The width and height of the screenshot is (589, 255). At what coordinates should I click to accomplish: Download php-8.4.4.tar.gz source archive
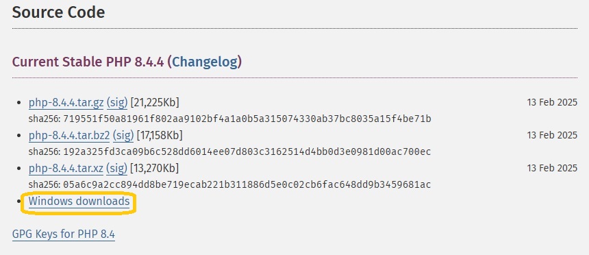click(x=66, y=102)
